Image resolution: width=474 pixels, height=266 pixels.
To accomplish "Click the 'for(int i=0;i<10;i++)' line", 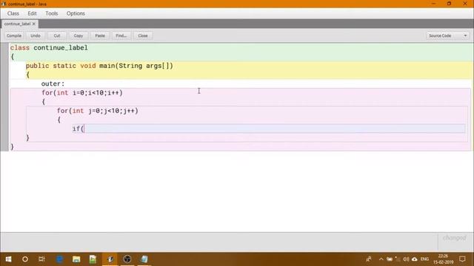I will pyautogui.click(x=82, y=92).
